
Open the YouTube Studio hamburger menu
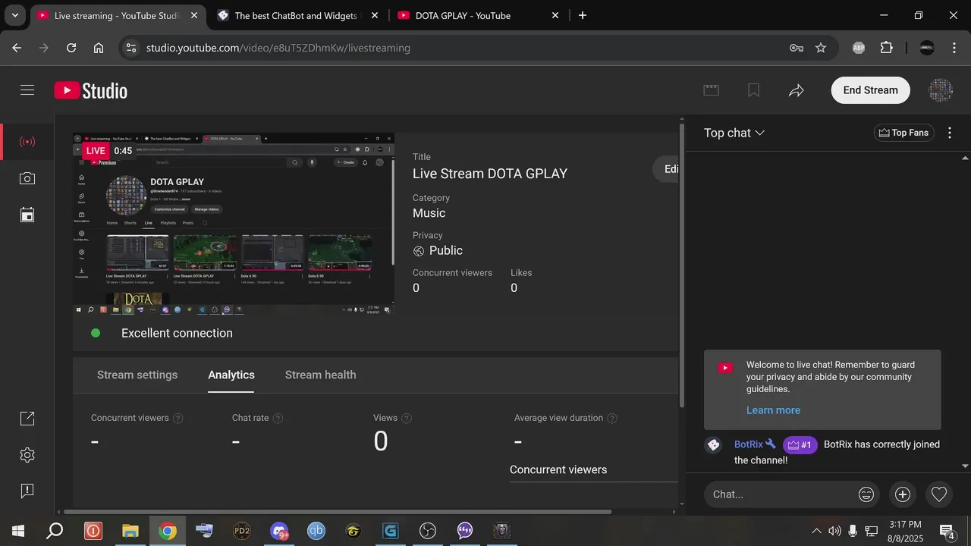(x=27, y=90)
